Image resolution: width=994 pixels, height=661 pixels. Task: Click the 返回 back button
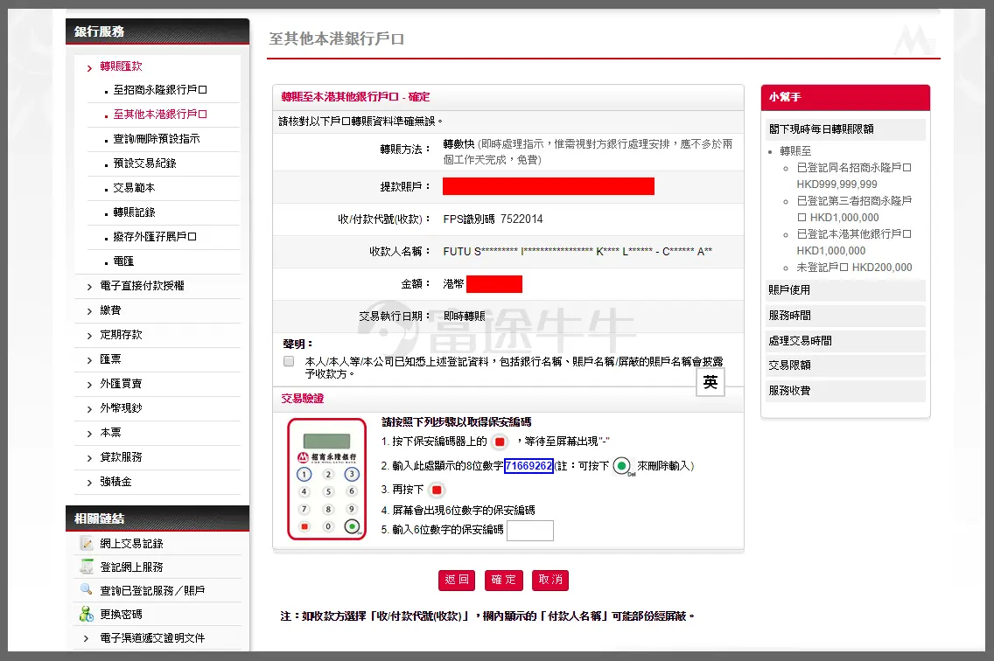(457, 580)
